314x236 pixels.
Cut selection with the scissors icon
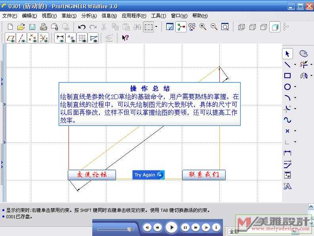(104, 27)
